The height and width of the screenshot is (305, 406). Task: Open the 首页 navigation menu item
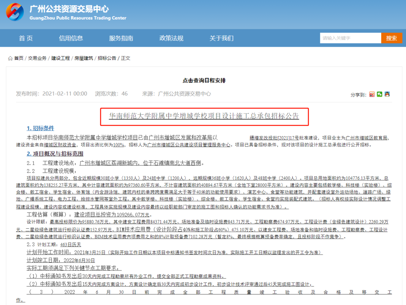[26, 38]
